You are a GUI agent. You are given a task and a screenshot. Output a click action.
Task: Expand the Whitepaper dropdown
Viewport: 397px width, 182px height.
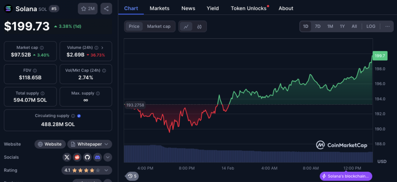[90, 144]
